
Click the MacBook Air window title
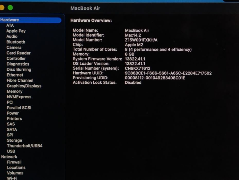[85, 8]
